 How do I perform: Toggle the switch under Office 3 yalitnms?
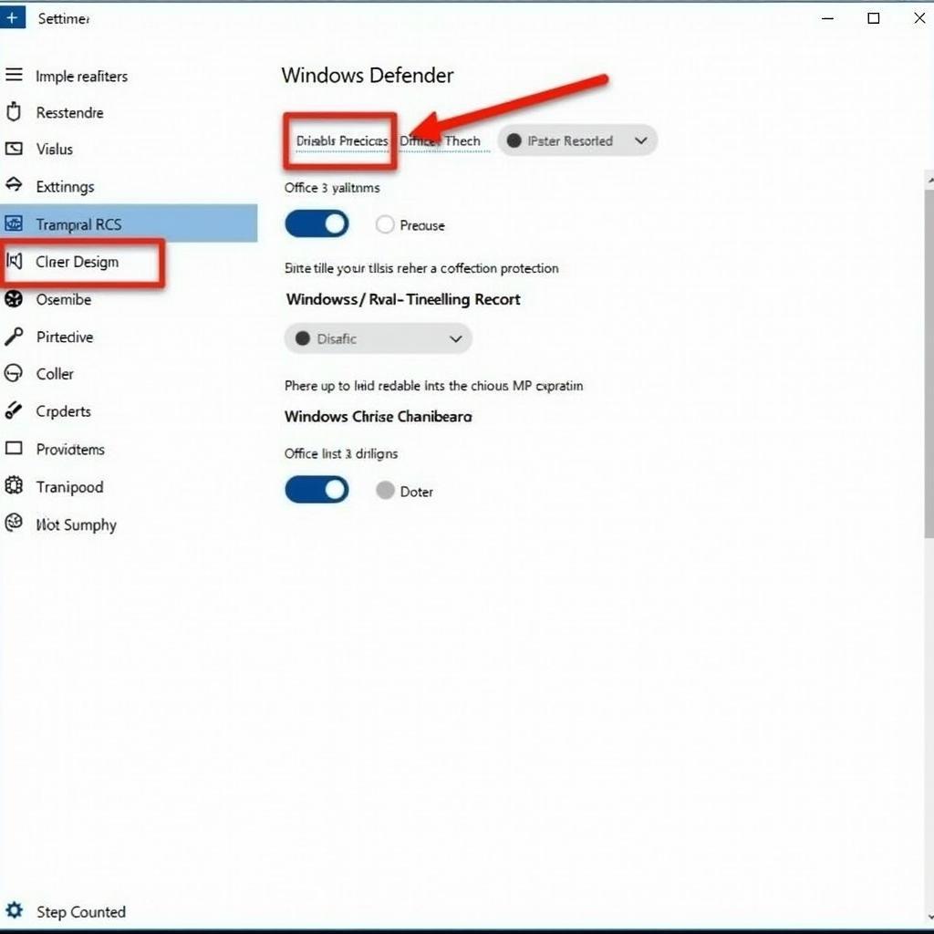[x=317, y=223]
